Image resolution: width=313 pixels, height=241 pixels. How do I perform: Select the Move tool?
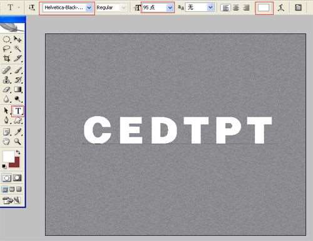coord(18,39)
